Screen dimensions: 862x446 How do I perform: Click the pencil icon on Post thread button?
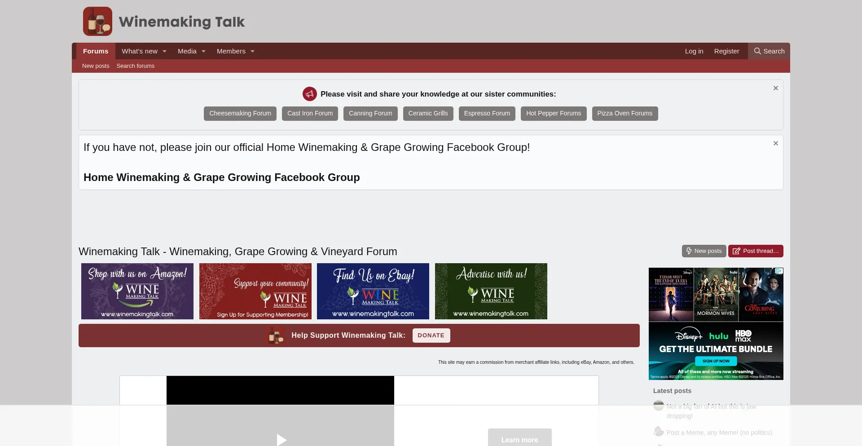coord(737,251)
